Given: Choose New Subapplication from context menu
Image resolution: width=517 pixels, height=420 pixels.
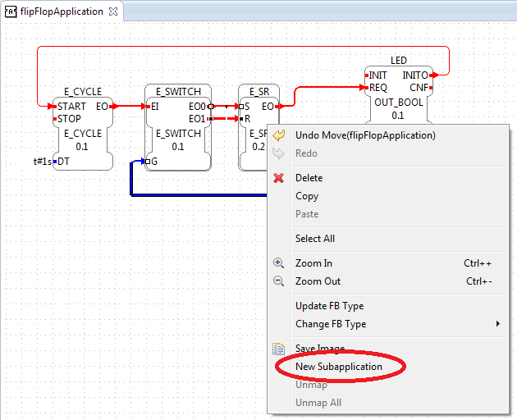Looking at the screenshot, I should pyautogui.click(x=338, y=367).
